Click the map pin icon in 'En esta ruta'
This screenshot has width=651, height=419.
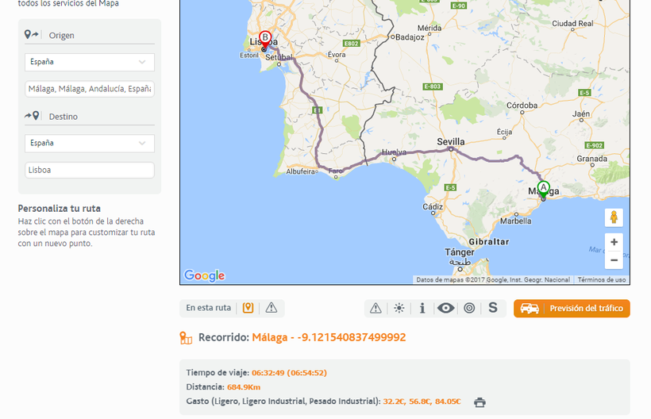click(x=248, y=308)
